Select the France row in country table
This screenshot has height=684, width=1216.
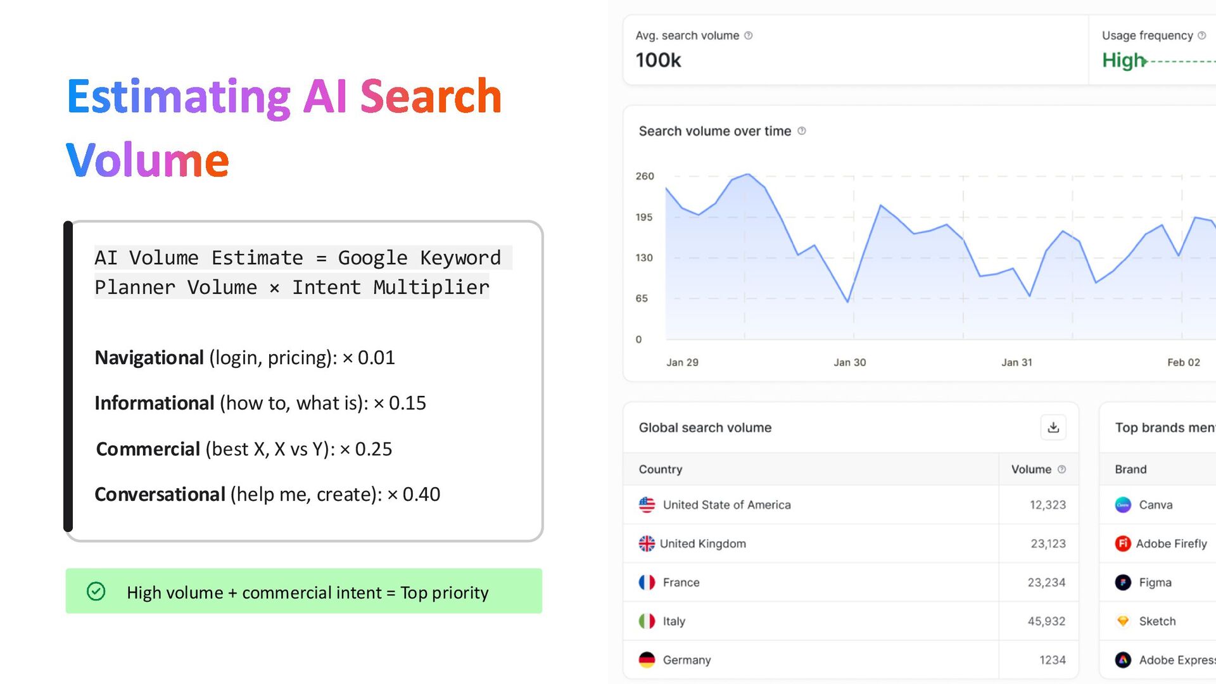681,583
